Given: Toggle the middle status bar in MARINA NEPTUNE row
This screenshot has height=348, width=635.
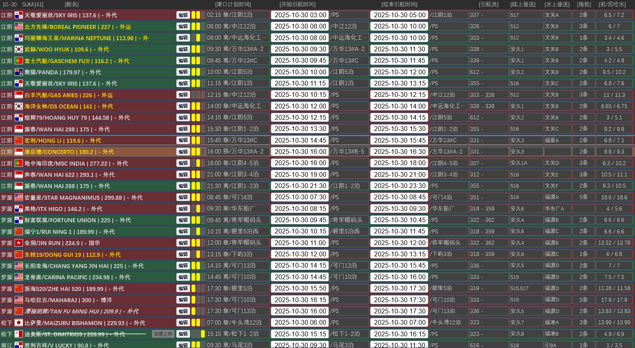Looking at the screenshot, I should pos(198,38).
